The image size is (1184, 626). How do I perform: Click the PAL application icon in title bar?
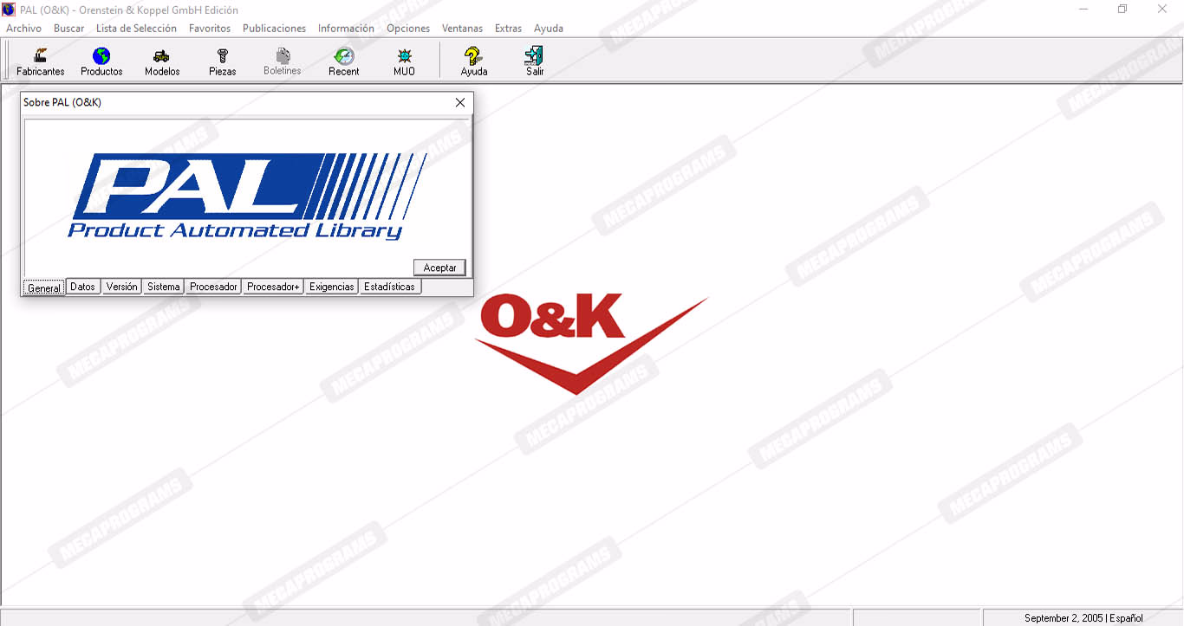coord(10,10)
